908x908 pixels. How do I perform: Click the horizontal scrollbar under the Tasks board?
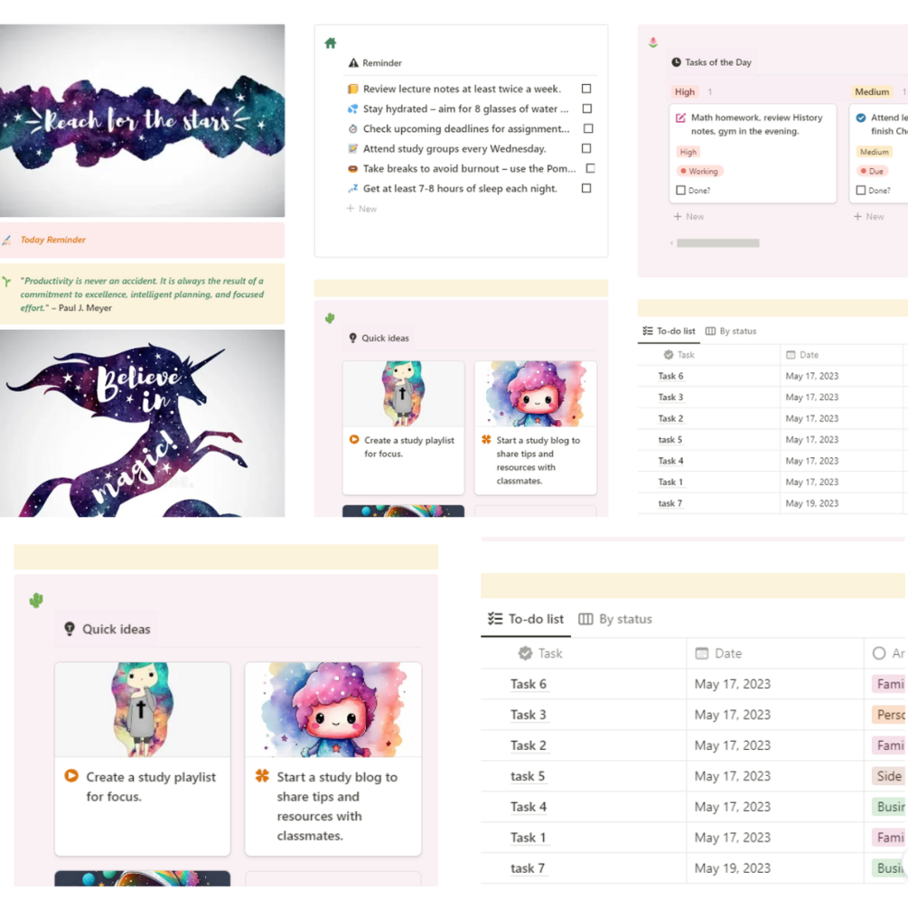pyautogui.click(x=718, y=243)
